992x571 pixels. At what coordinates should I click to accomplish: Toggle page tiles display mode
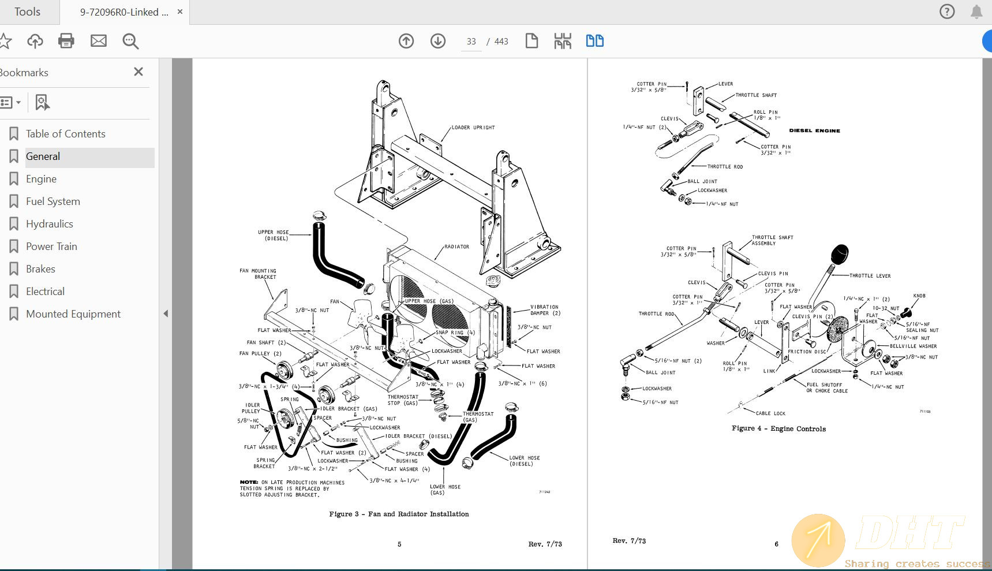click(562, 41)
